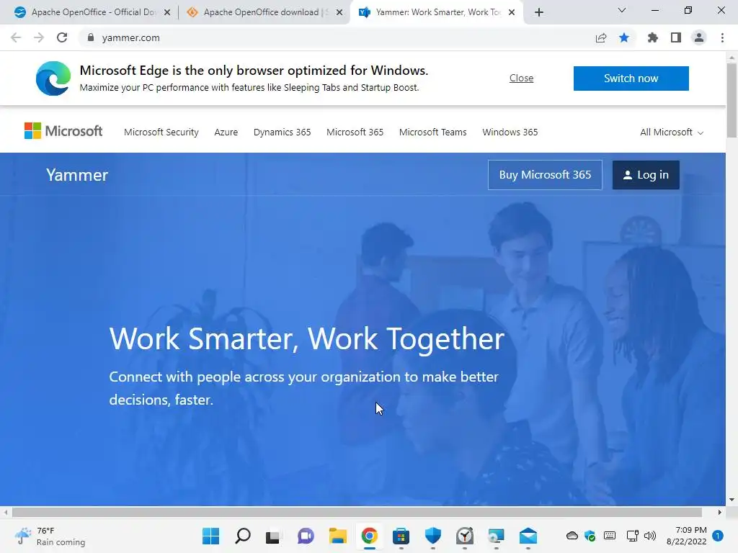This screenshot has width=738, height=553.
Task: Close the Yammer tab
Action: tap(512, 12)
